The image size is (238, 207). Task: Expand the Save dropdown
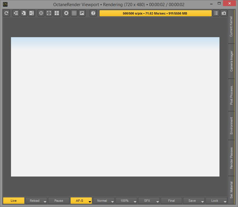coord(202,202)
